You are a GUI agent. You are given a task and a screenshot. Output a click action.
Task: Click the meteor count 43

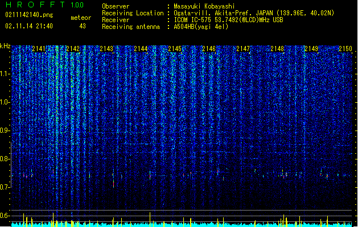coord(83,26)
